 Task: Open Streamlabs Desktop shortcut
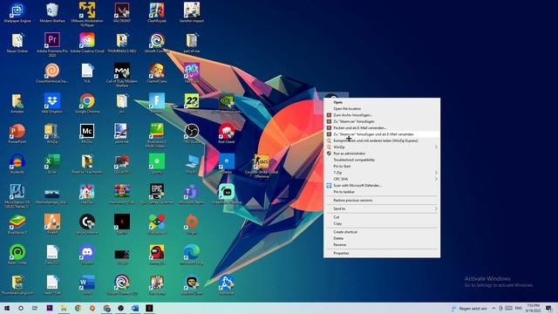(x=227, y=194)
